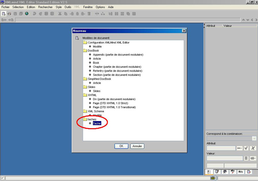
Task: Open the spell check ABC tab icon
Action: click(233, 172)
